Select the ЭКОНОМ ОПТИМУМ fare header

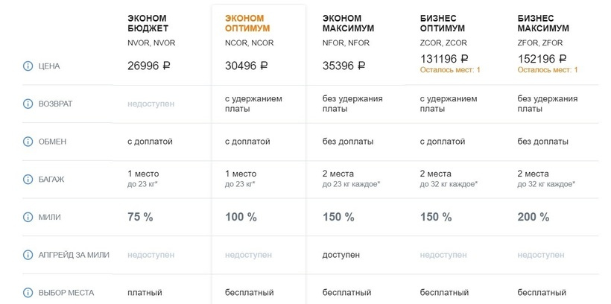coord(247,23)
